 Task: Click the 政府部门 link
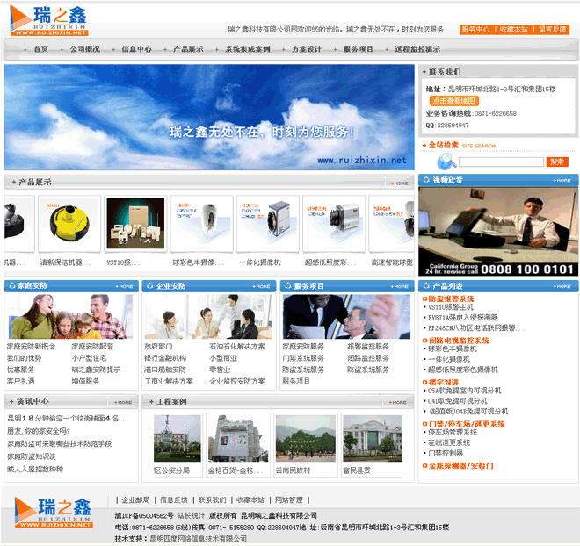(x=158, y=347)
